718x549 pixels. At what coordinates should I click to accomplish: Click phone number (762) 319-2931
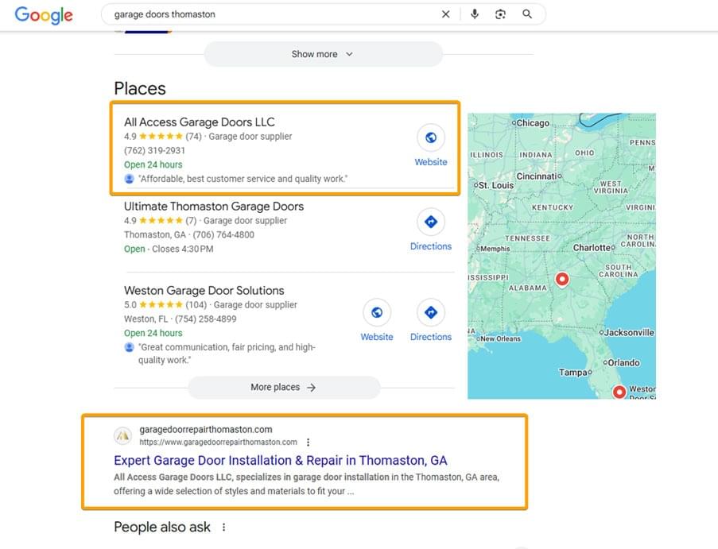tap(154, 150)
